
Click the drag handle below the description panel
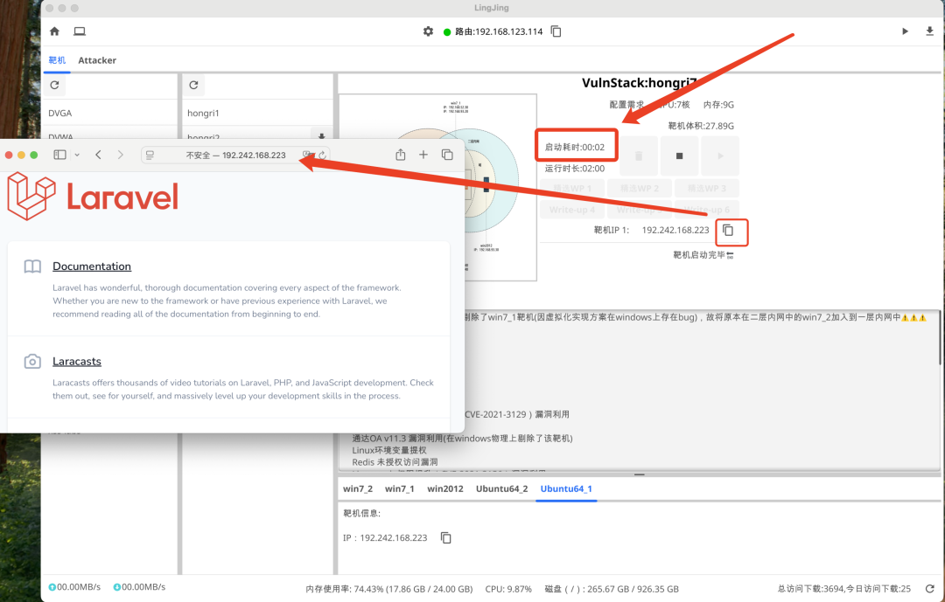click(640, 474)
